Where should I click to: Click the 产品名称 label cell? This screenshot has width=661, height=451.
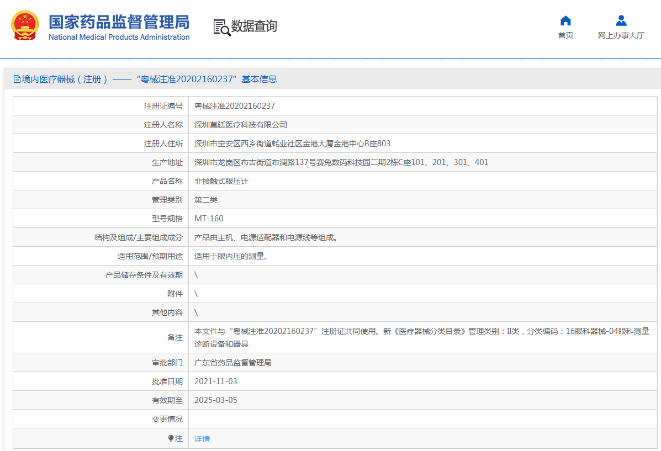[x=101, y=181]
